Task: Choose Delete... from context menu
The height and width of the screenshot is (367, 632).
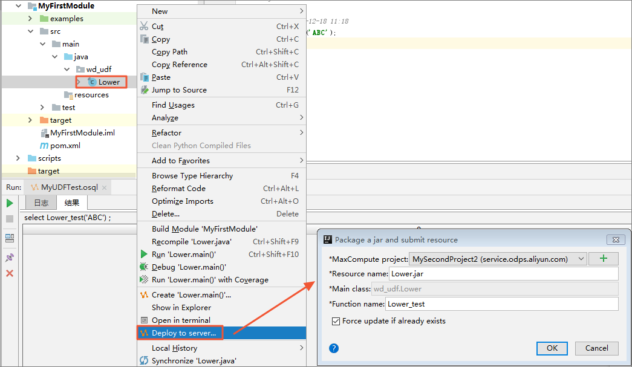Action: (x=222, y=214)
